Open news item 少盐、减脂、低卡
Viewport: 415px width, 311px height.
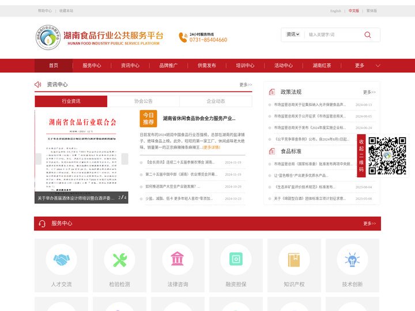click(179, 198)
